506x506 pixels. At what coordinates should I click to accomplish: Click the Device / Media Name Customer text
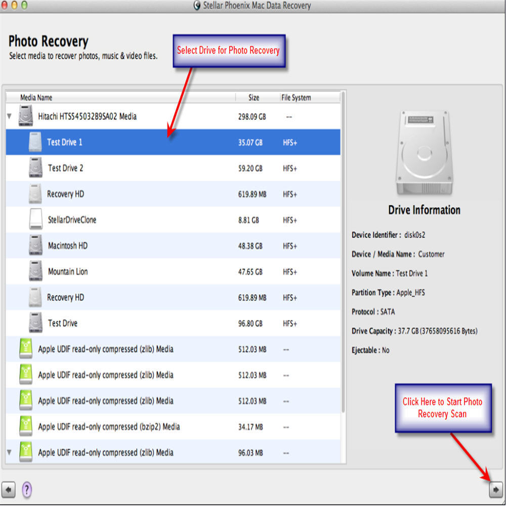[x=398, y=254]
